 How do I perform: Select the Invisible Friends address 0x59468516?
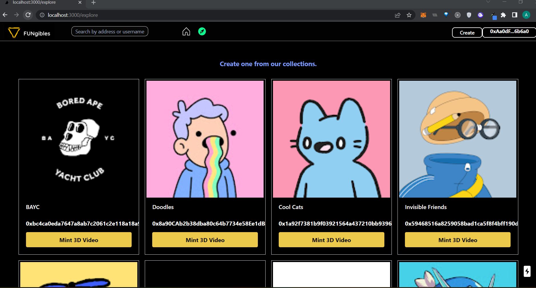click(x=461, y=224)
